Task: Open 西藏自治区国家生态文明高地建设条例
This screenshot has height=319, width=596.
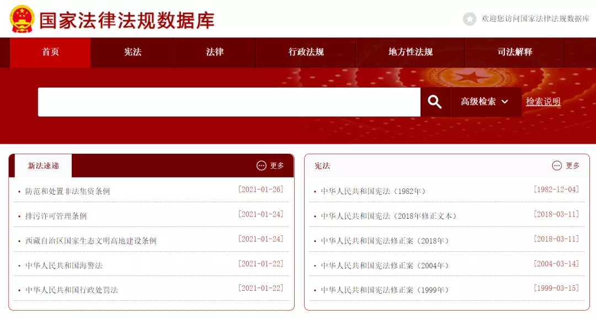Action: 91,240
